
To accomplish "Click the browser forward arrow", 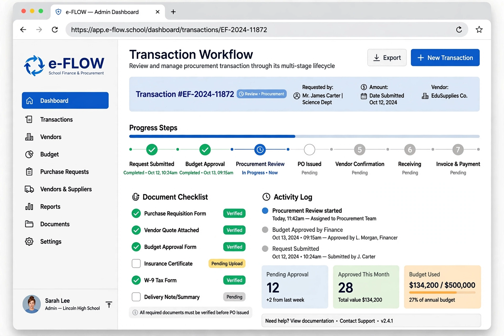I will click(x=39, y=30).
